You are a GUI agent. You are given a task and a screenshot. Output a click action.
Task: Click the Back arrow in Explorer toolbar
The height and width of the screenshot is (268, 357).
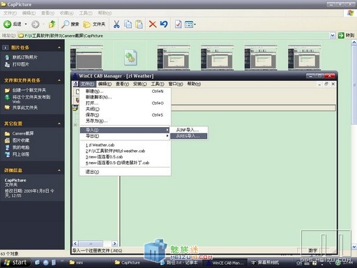click(x=7, y=24)
